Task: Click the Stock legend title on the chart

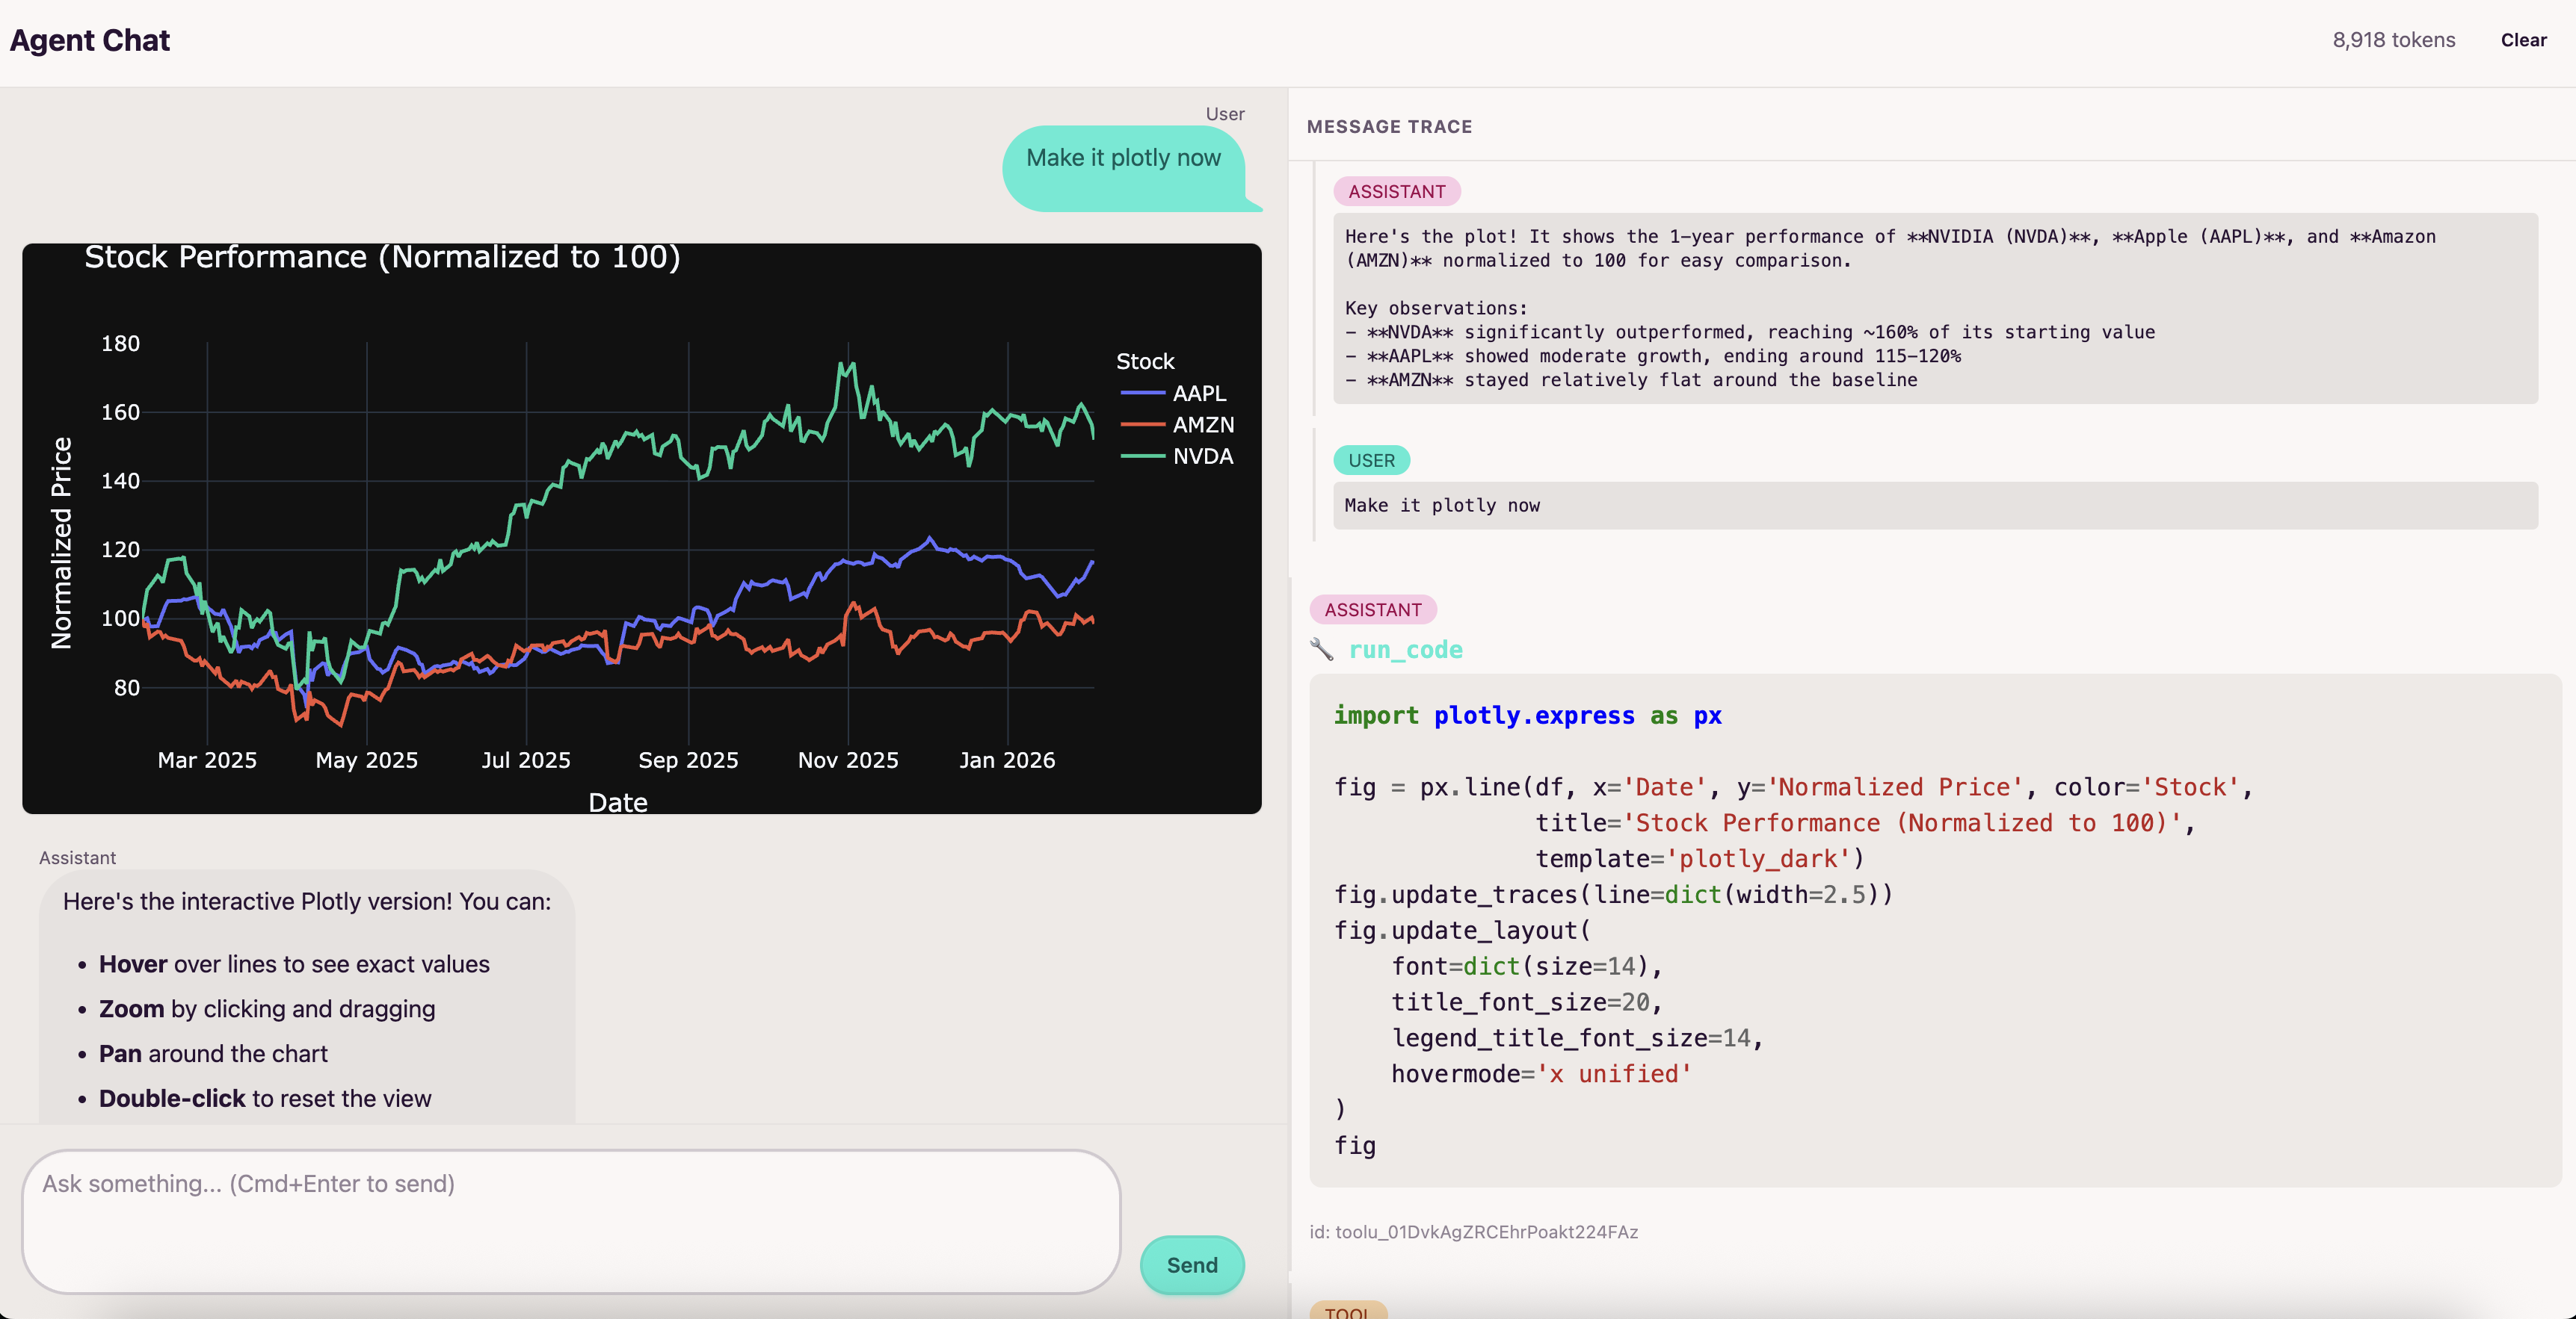Action: click(x=1146, y=360)
